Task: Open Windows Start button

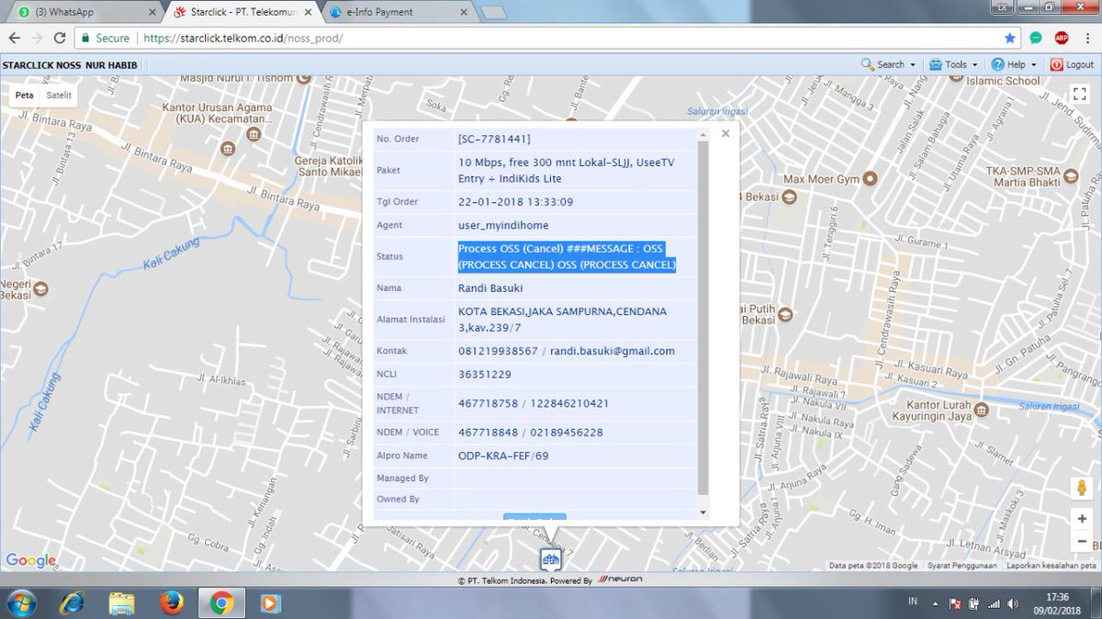Action: (20, 602)
